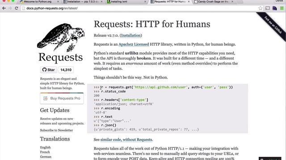Click the GitHub octocat Star button

[49, 70]
